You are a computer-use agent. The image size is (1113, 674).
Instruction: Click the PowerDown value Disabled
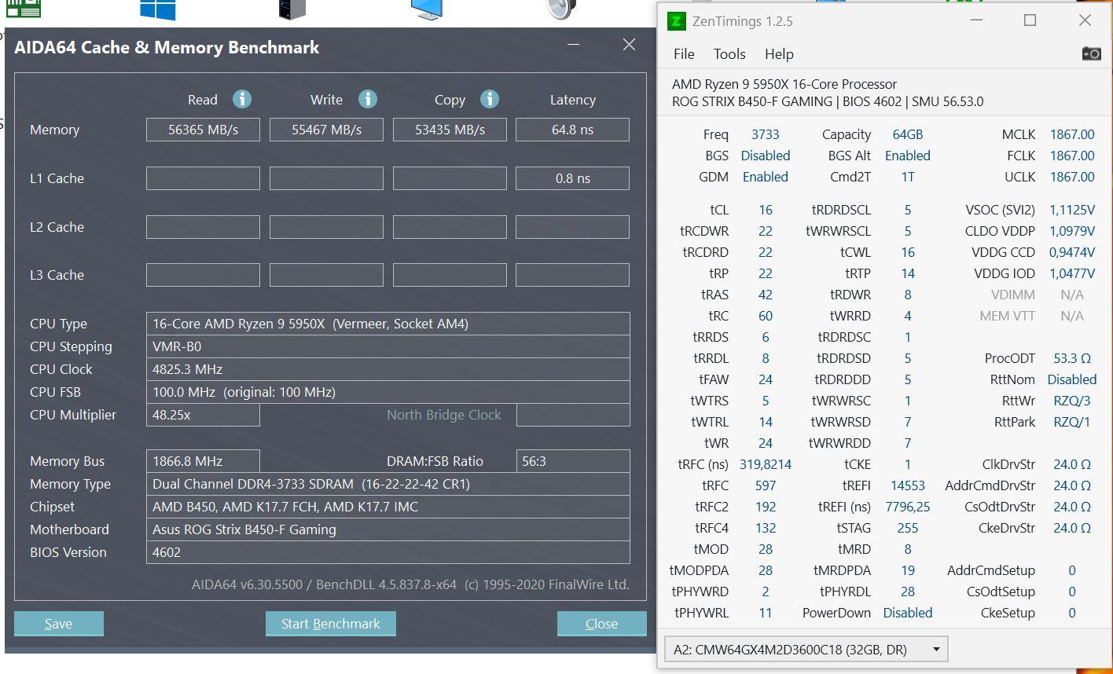(x=908, y=613)
